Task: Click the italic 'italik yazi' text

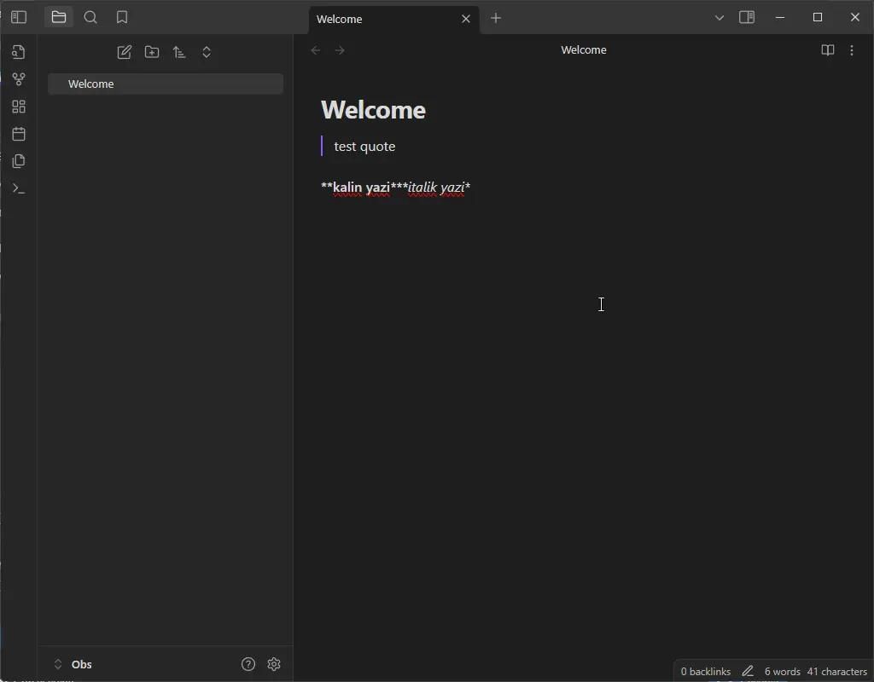Action: tap(436, 188)
